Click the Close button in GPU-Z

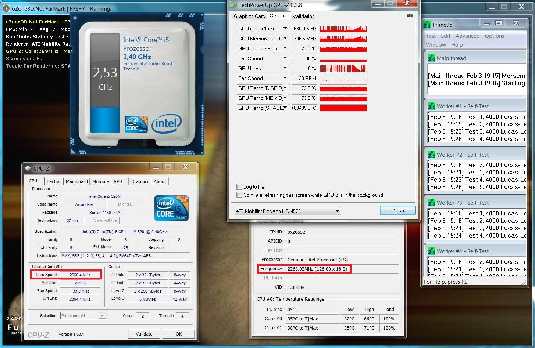click(397, 210)
